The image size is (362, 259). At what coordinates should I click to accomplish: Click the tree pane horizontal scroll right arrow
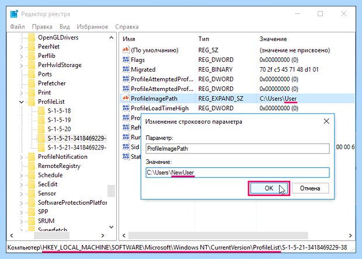pos(103,236)
